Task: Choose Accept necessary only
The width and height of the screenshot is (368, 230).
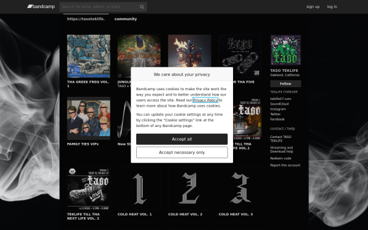Action: (182, 153)
